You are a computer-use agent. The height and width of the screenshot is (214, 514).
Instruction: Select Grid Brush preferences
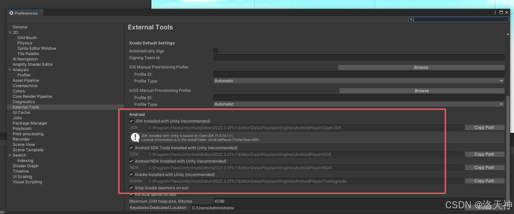pyautogui.click(x=27, y=38)
